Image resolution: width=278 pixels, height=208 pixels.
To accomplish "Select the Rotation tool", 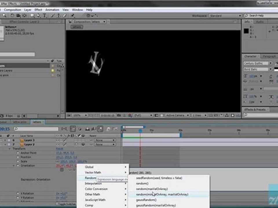I will click(12, 16).
